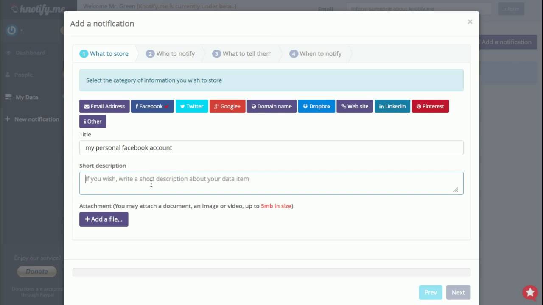Pick the Pinterest category
Image resolution: width=543 pixels, height=305 pixels.
click(x=430, y=106)
